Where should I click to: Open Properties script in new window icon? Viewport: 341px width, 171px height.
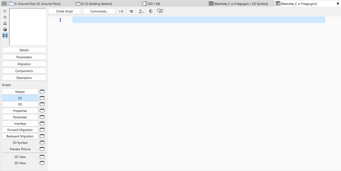[42, 111]
